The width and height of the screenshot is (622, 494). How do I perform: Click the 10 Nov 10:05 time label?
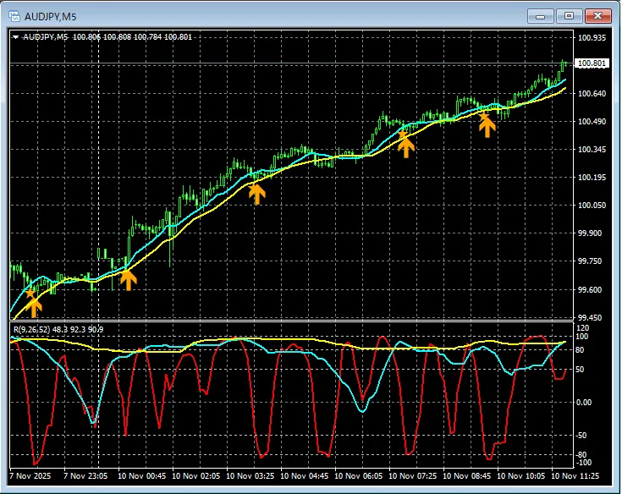click(520, 475)
